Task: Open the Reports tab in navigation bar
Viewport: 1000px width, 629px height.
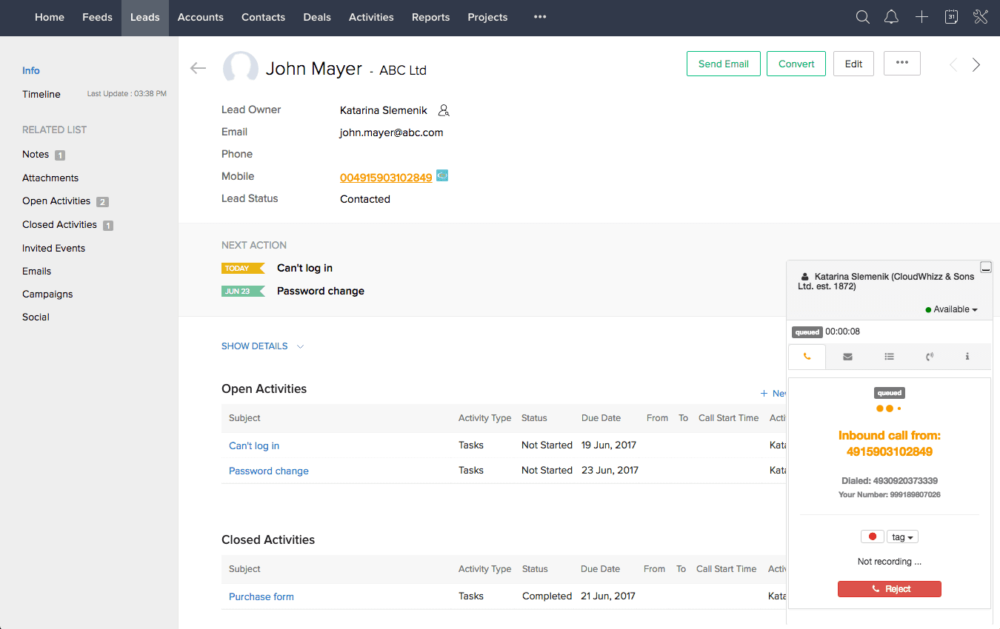Action: (x=430, y=18)
